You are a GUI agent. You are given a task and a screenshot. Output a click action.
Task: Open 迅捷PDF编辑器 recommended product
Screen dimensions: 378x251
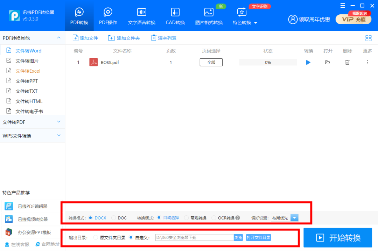pos(32,206)
